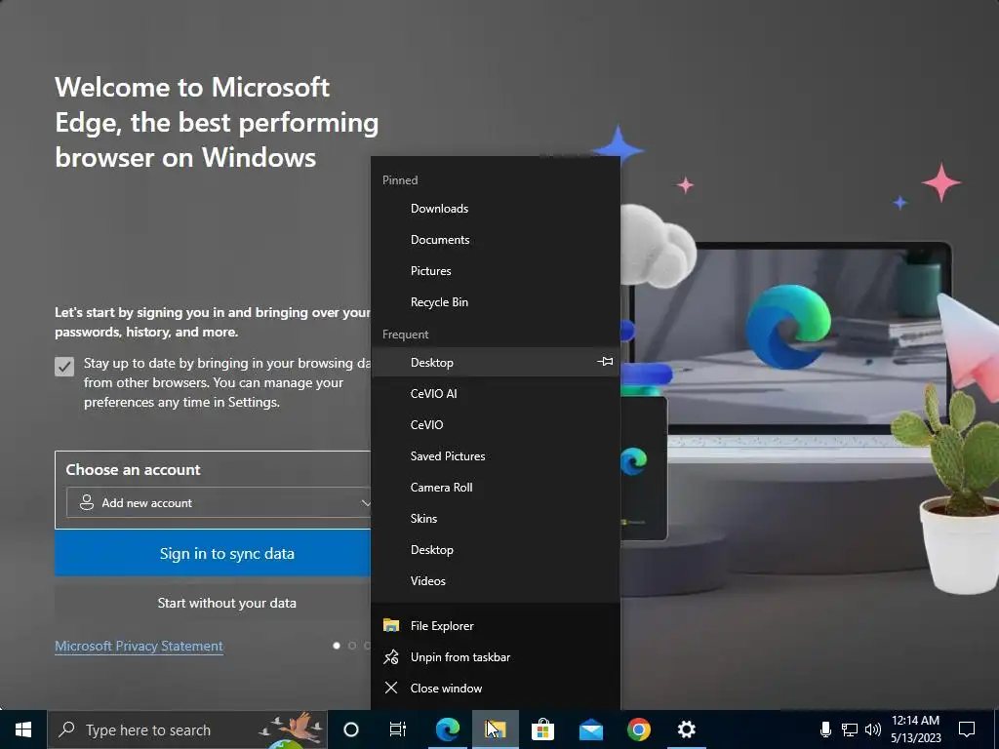The height and width of the screenshot is (749, 999).
Task: Select the second page indicator dot
Action: point(352,646)
